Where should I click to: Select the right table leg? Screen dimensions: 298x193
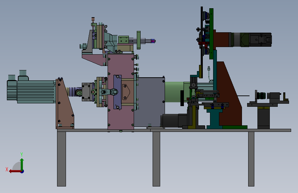(x=251, y=159)
